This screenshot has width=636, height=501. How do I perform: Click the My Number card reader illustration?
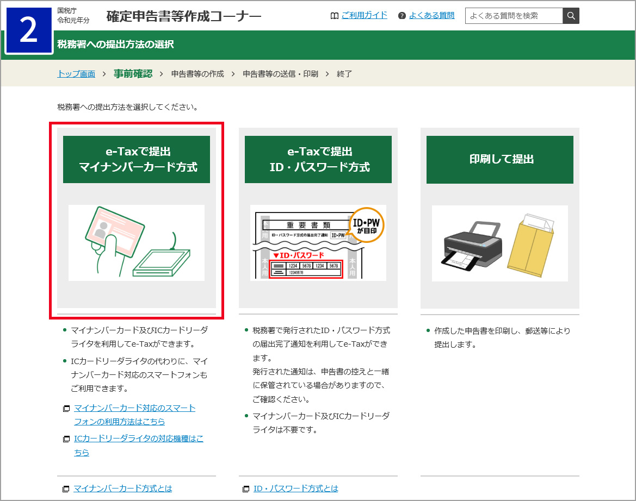(137, 243)
